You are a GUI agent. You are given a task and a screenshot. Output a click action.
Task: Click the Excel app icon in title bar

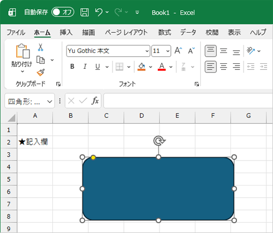(12, 13)
